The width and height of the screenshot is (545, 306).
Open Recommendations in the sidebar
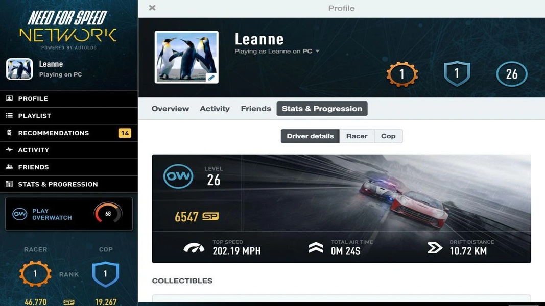69,133
